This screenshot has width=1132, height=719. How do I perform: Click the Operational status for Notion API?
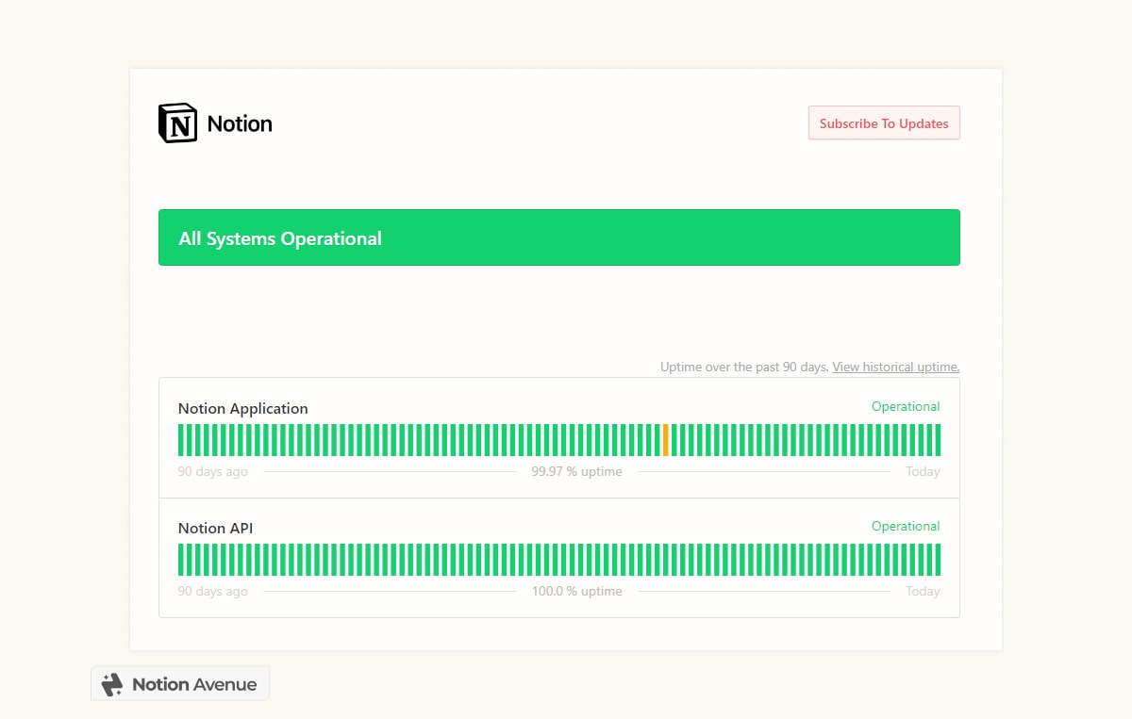click(905, 526)
